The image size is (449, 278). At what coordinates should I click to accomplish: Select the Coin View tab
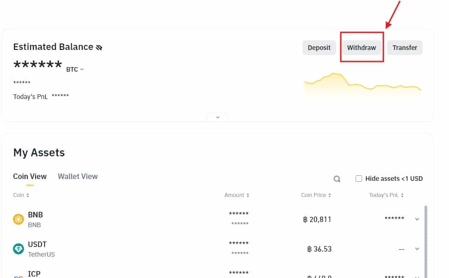30,176
